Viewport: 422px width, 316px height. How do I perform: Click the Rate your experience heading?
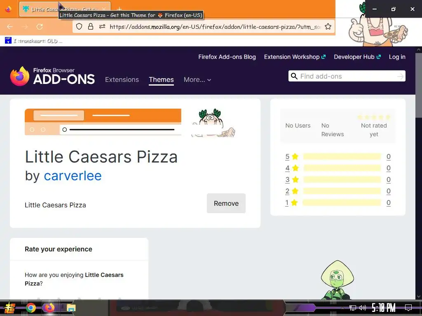[x=59, y=249]
